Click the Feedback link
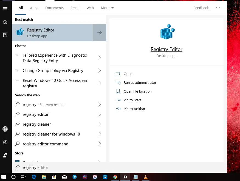 click(x=201, y=8)
